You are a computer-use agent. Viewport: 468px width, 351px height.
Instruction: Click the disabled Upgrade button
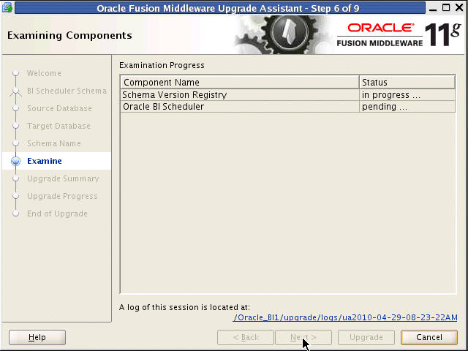coord(366,337)
